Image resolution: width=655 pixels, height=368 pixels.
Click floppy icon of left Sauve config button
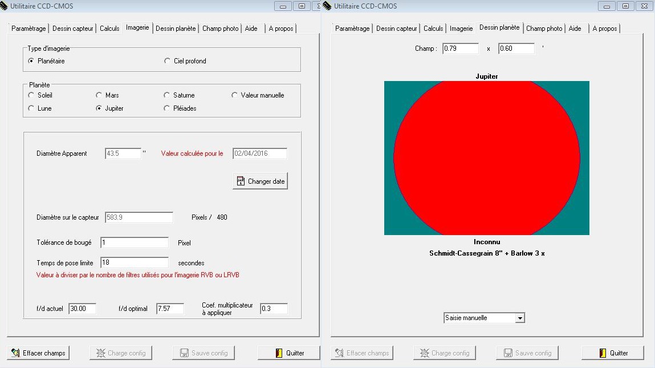[x=184, y=353]
